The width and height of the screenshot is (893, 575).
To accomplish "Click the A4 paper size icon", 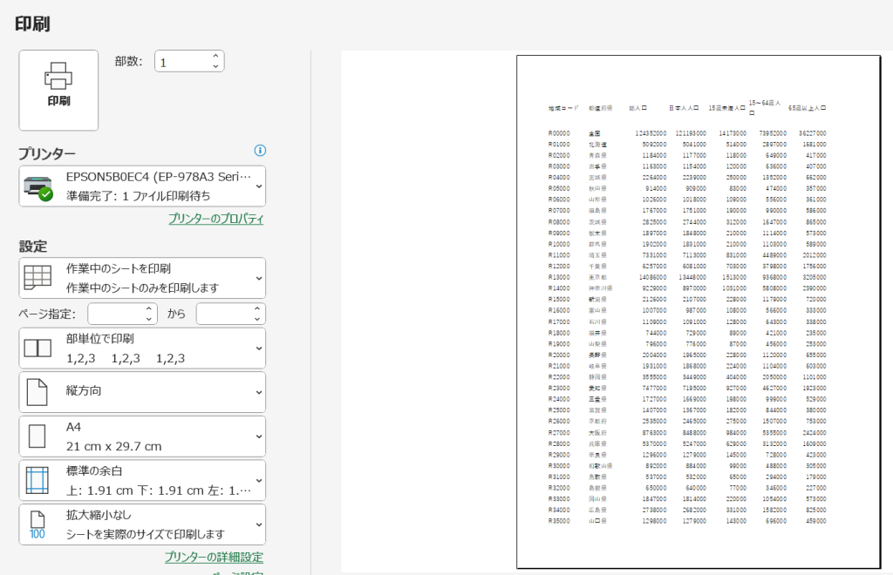I will tap(37, 436).
